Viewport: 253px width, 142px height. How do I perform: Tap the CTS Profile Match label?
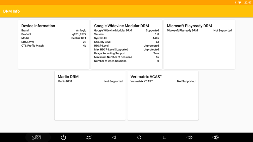(x=33, y=46)
